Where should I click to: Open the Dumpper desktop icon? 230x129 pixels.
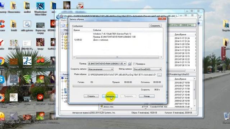click(x=27, y=81)
